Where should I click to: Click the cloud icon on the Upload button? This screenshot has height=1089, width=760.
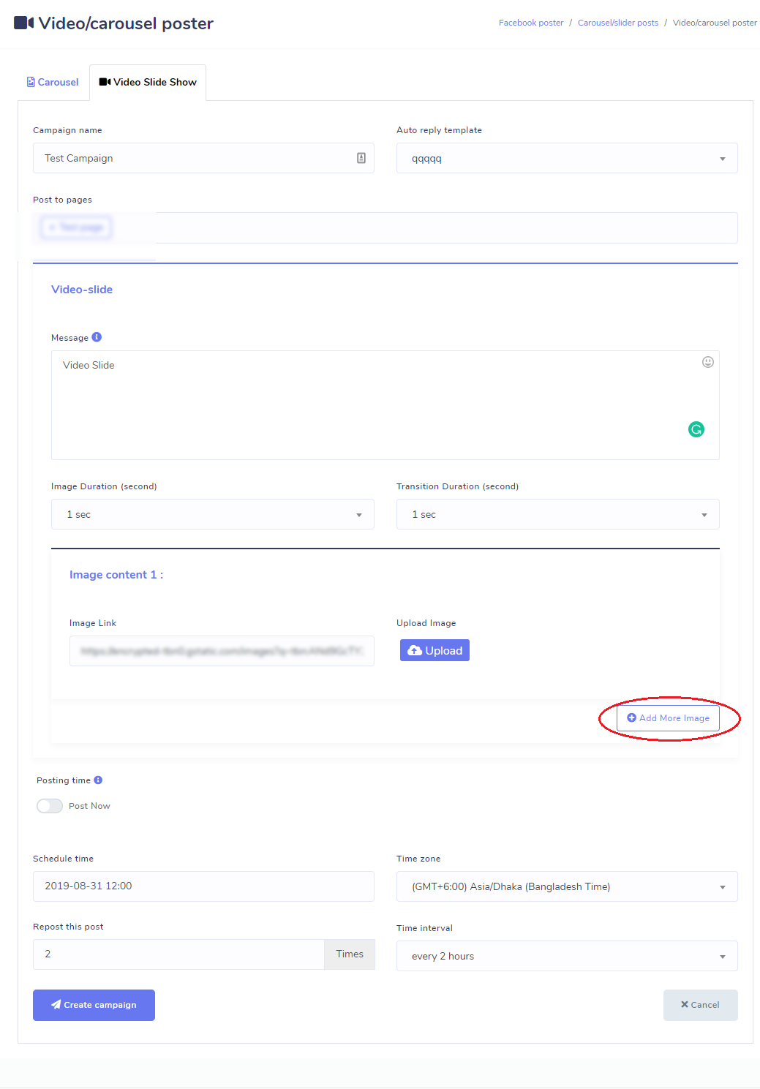coord(415,649)
